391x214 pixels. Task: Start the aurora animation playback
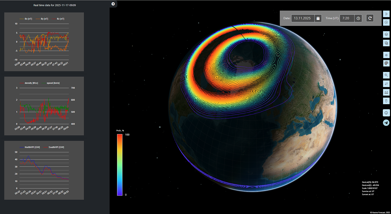(x=386, y=23)
